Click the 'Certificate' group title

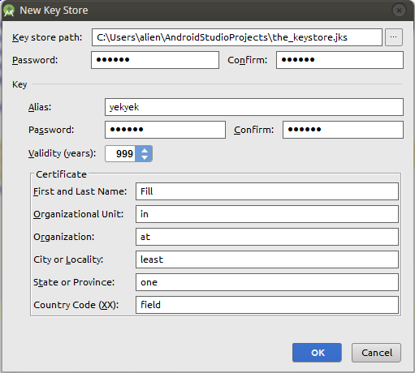pos(61,174)
